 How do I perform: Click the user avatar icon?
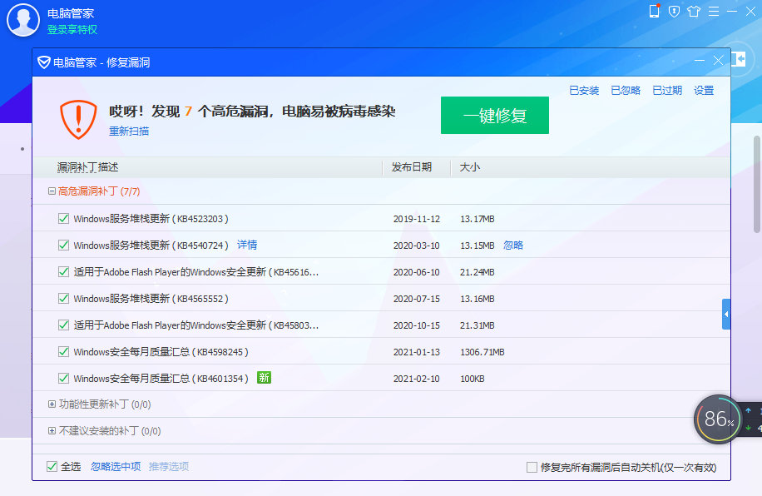22,20
